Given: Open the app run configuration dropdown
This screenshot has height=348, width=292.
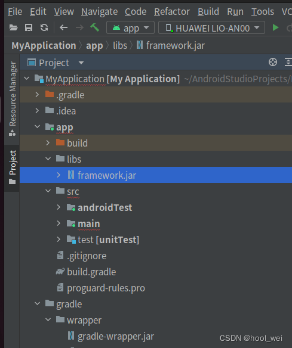Looking at the screenshot, I should [131, 28].
